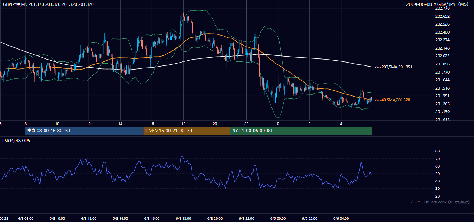
Task: Click price axis value 201.644
Action: click(442, 80)
